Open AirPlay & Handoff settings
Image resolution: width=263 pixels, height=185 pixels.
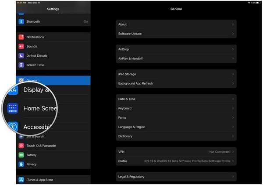pyautogui.click(x=176, y=58)
